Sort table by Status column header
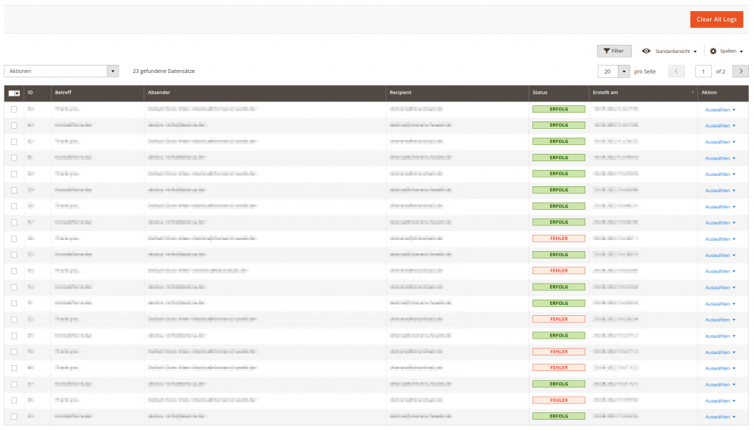 click(540, 93)
